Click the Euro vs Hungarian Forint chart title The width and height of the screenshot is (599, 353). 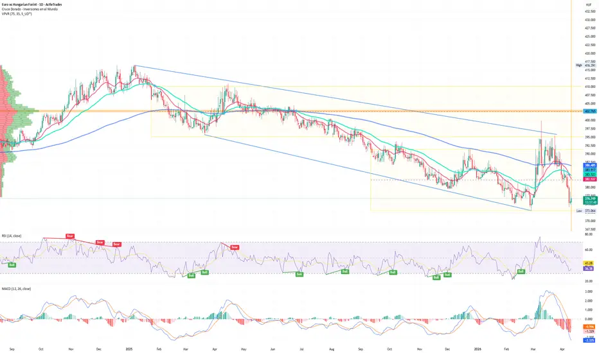click(x=31, y=4)
